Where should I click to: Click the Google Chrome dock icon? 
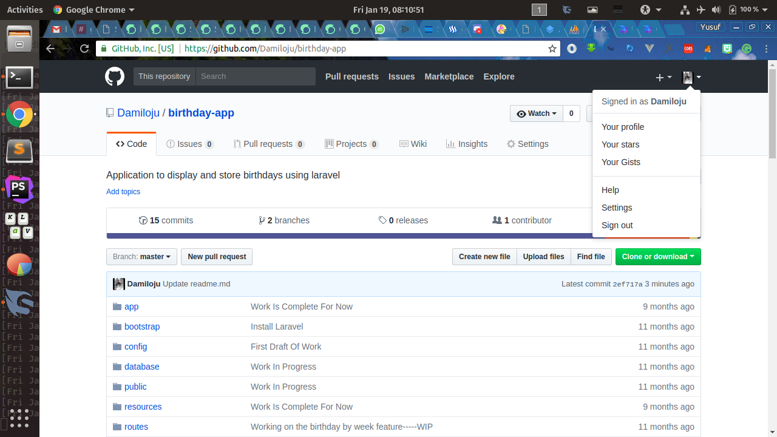19,114
